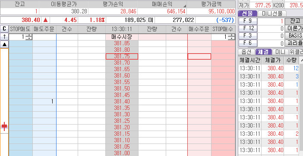Open the 옵션 tab
303x156 pixels.
(246, 52)
